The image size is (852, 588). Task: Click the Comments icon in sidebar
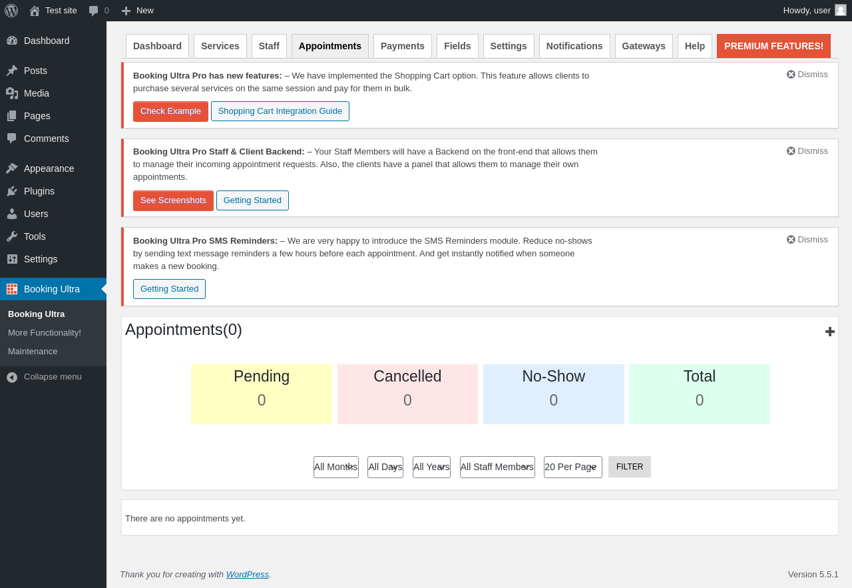click(12, 139)
